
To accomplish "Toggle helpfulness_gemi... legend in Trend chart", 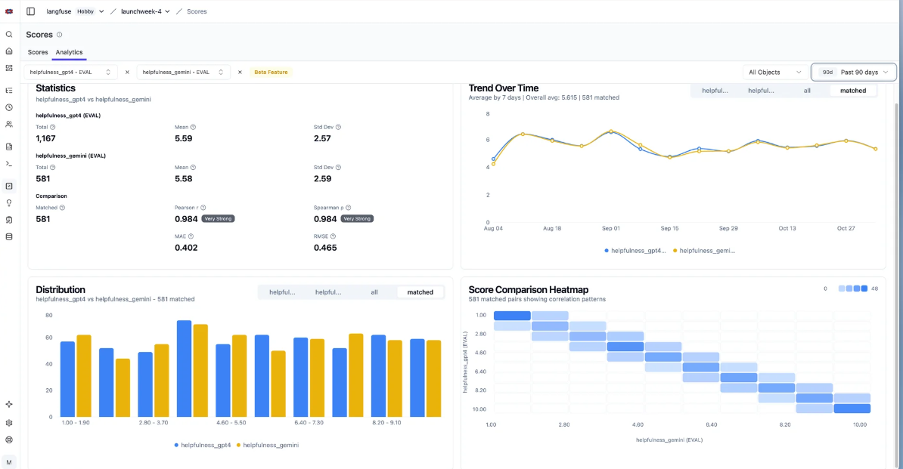I will tap(704, 251).
